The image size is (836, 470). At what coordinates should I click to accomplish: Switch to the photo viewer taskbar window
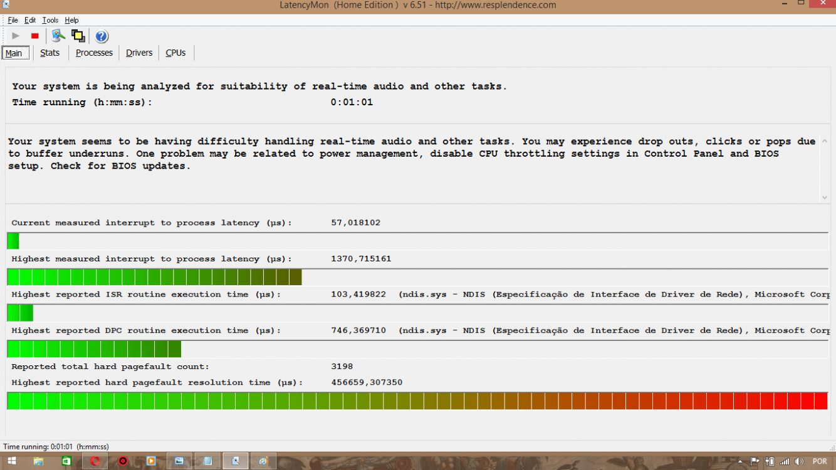coord(179,461)
